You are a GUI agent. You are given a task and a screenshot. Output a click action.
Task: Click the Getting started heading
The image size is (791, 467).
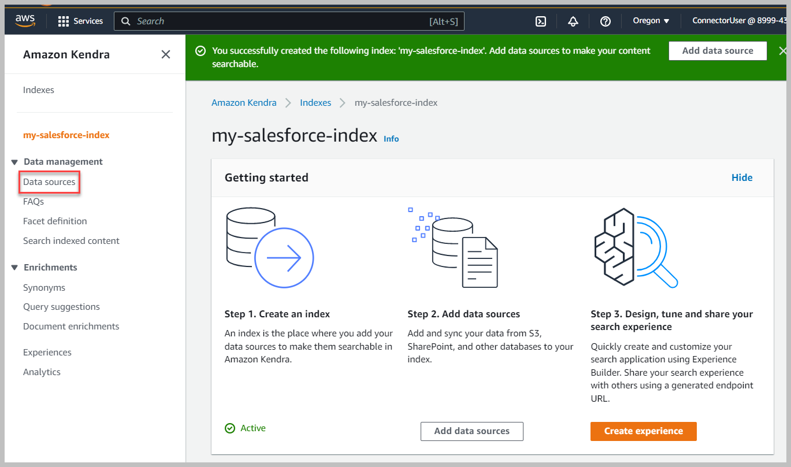266,178
